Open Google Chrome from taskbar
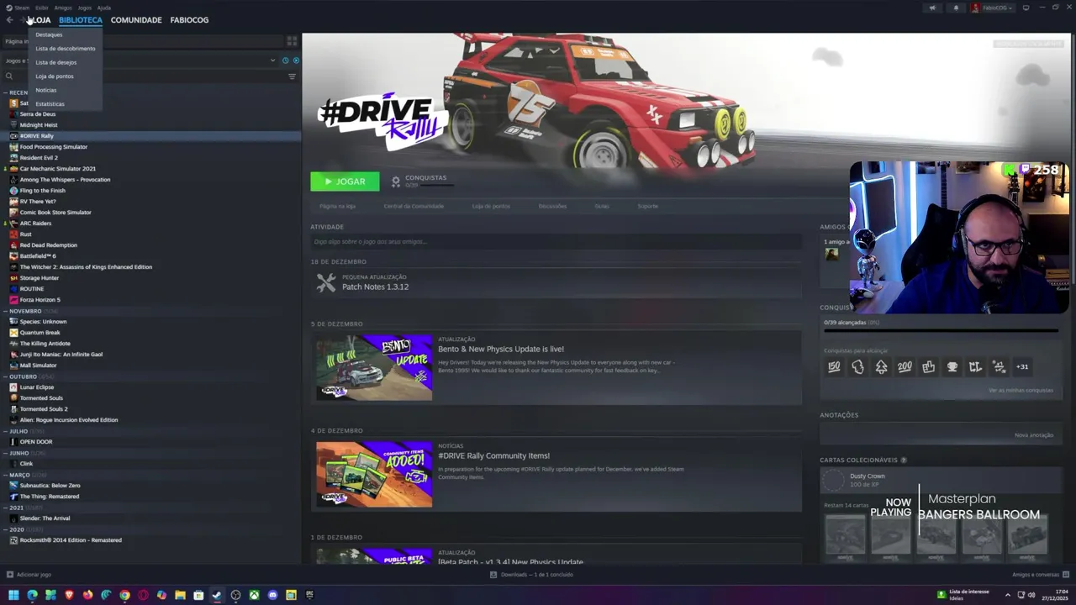The image size is (1076, 605). tap(124, 595)
